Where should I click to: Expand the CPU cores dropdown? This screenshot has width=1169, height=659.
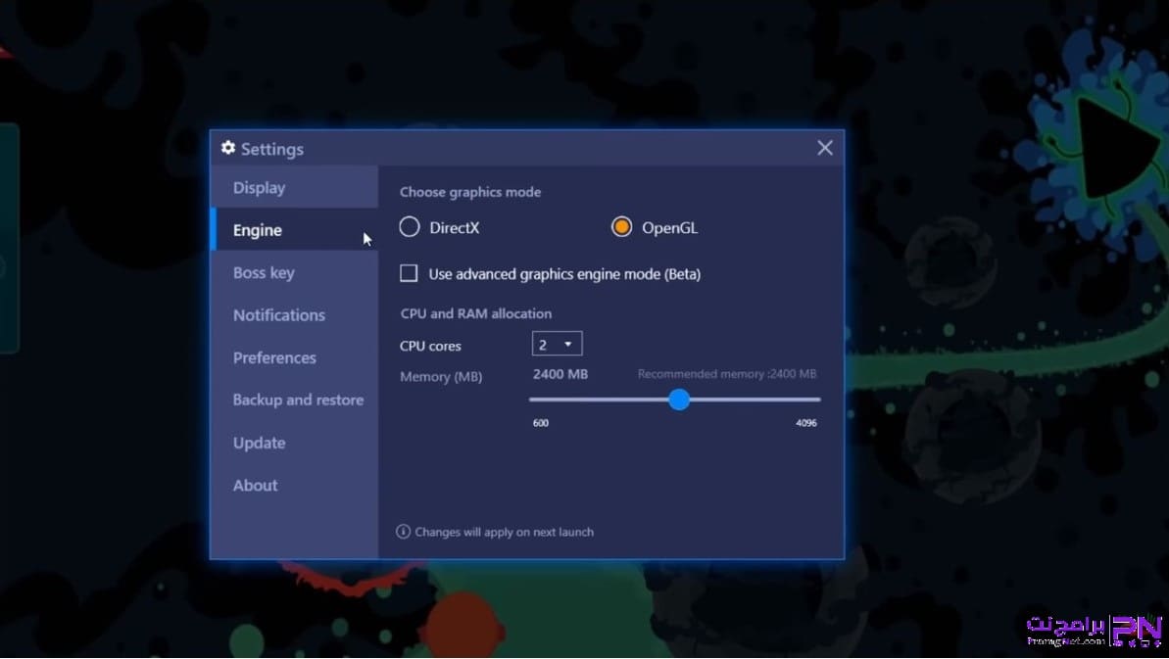557,344
